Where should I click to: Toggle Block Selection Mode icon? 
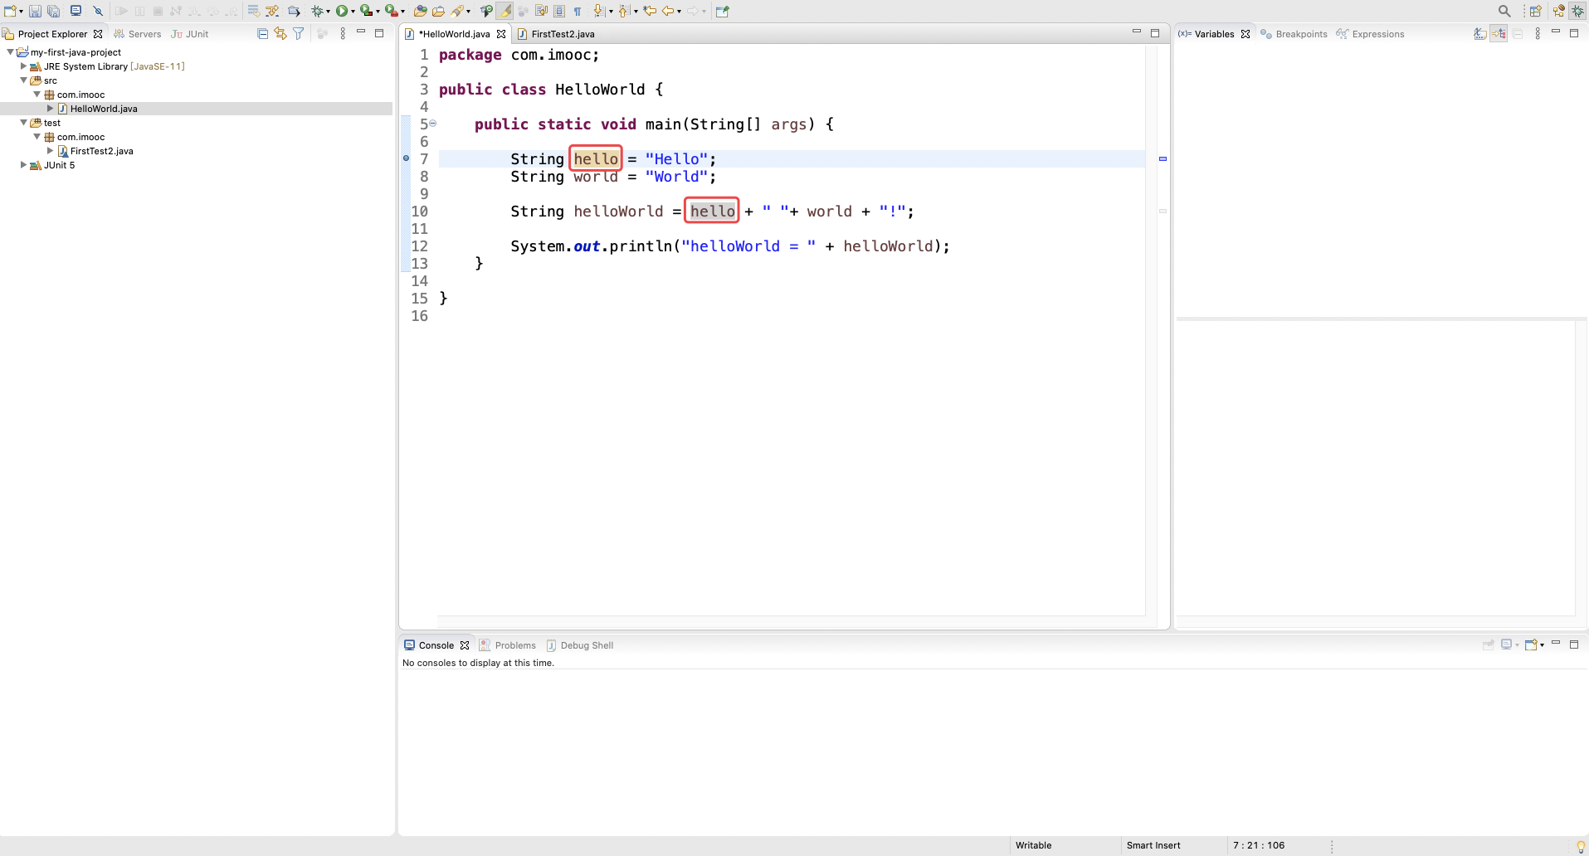(x=559, y=11)
